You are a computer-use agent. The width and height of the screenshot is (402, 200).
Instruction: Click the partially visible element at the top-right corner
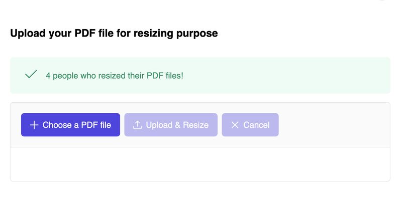(382, 1)
